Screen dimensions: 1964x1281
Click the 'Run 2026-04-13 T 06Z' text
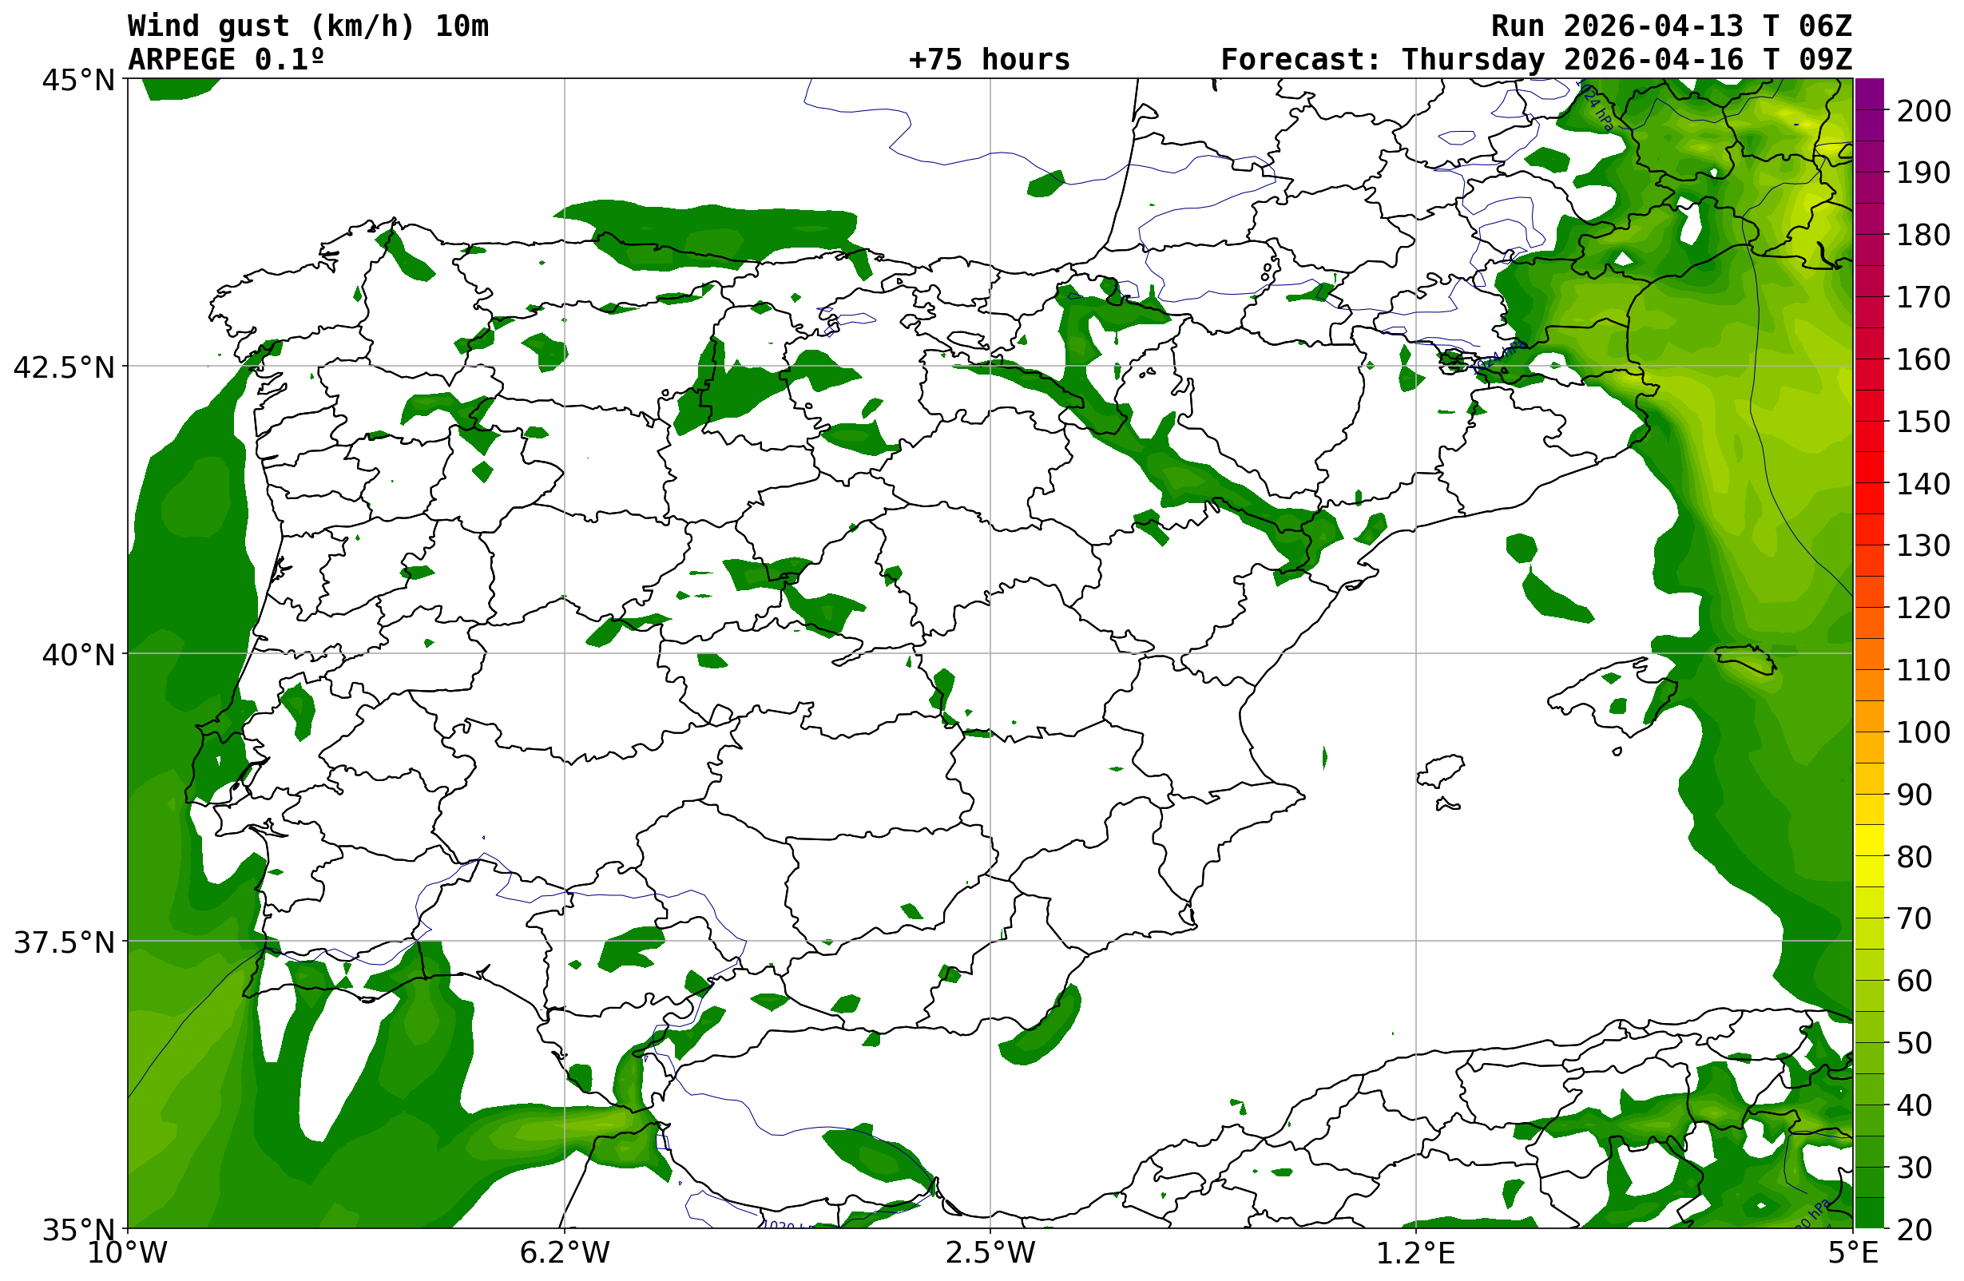(1671, 26)
